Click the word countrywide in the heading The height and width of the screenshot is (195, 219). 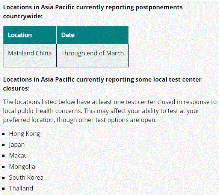click(23, 16)
